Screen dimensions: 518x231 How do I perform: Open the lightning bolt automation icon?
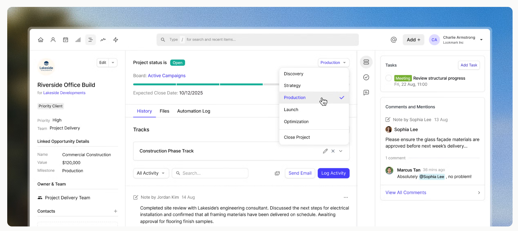(x=116, y=40)
